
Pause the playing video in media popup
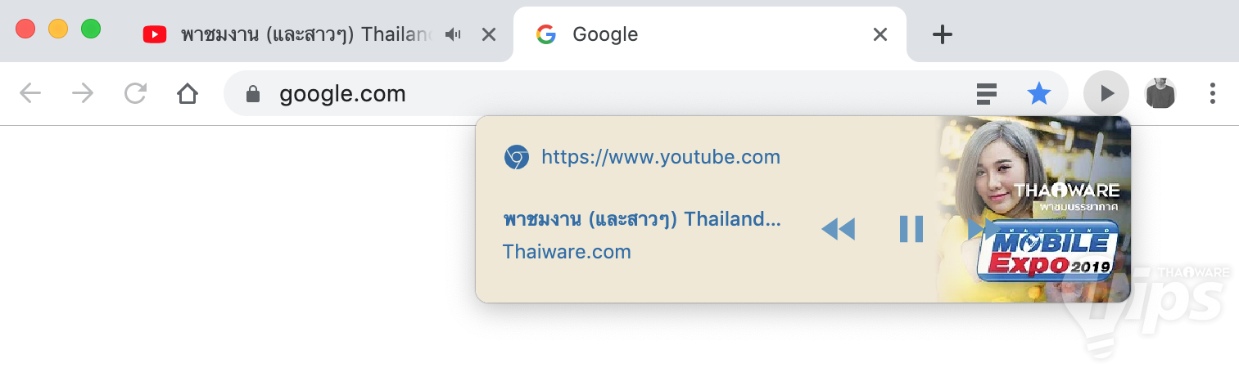pos(911,229)
